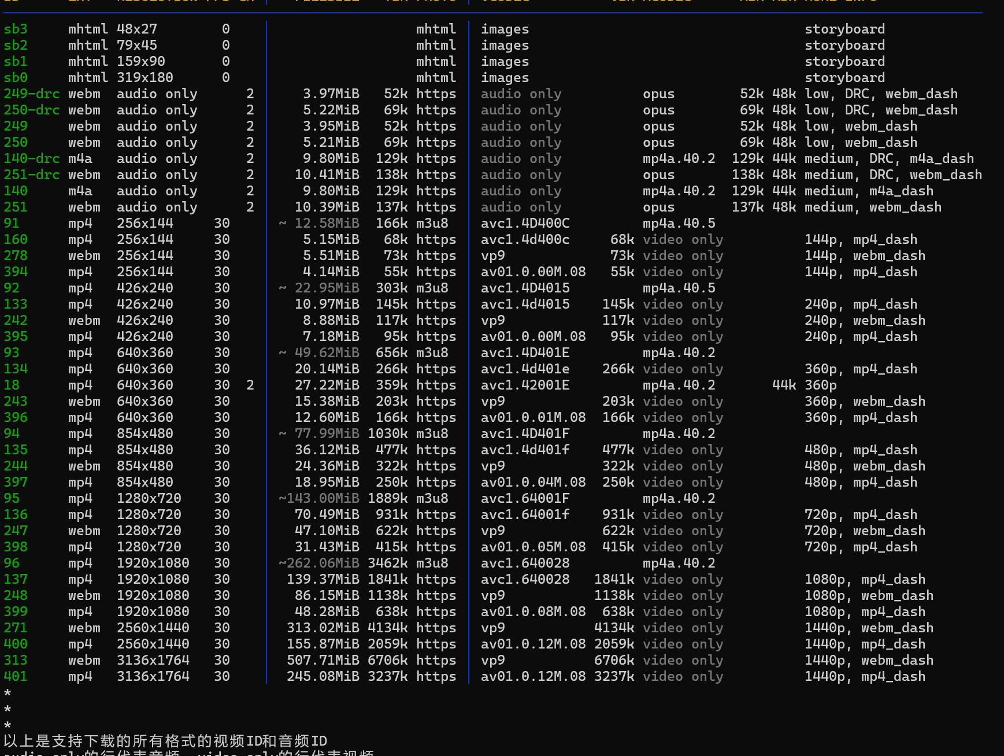Click format ID 135
Screen dimensions: 1004x756
(x=16, y=450)
